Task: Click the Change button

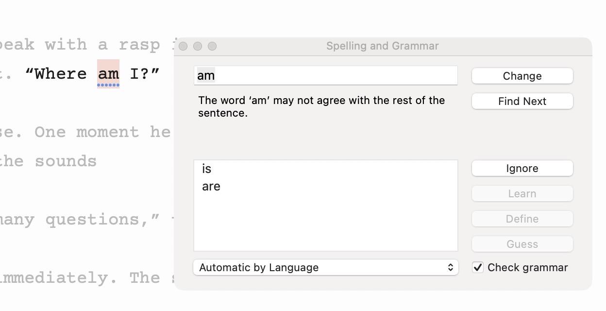Action: (522, 76)
